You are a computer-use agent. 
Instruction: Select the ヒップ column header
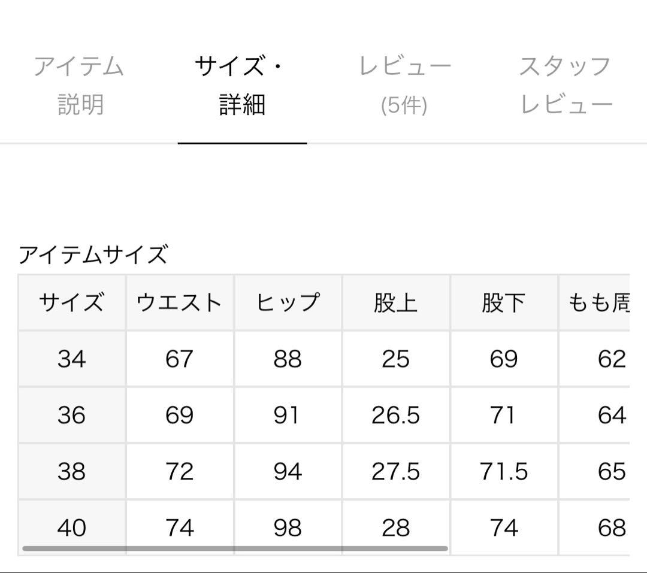(x=288, y=302)
